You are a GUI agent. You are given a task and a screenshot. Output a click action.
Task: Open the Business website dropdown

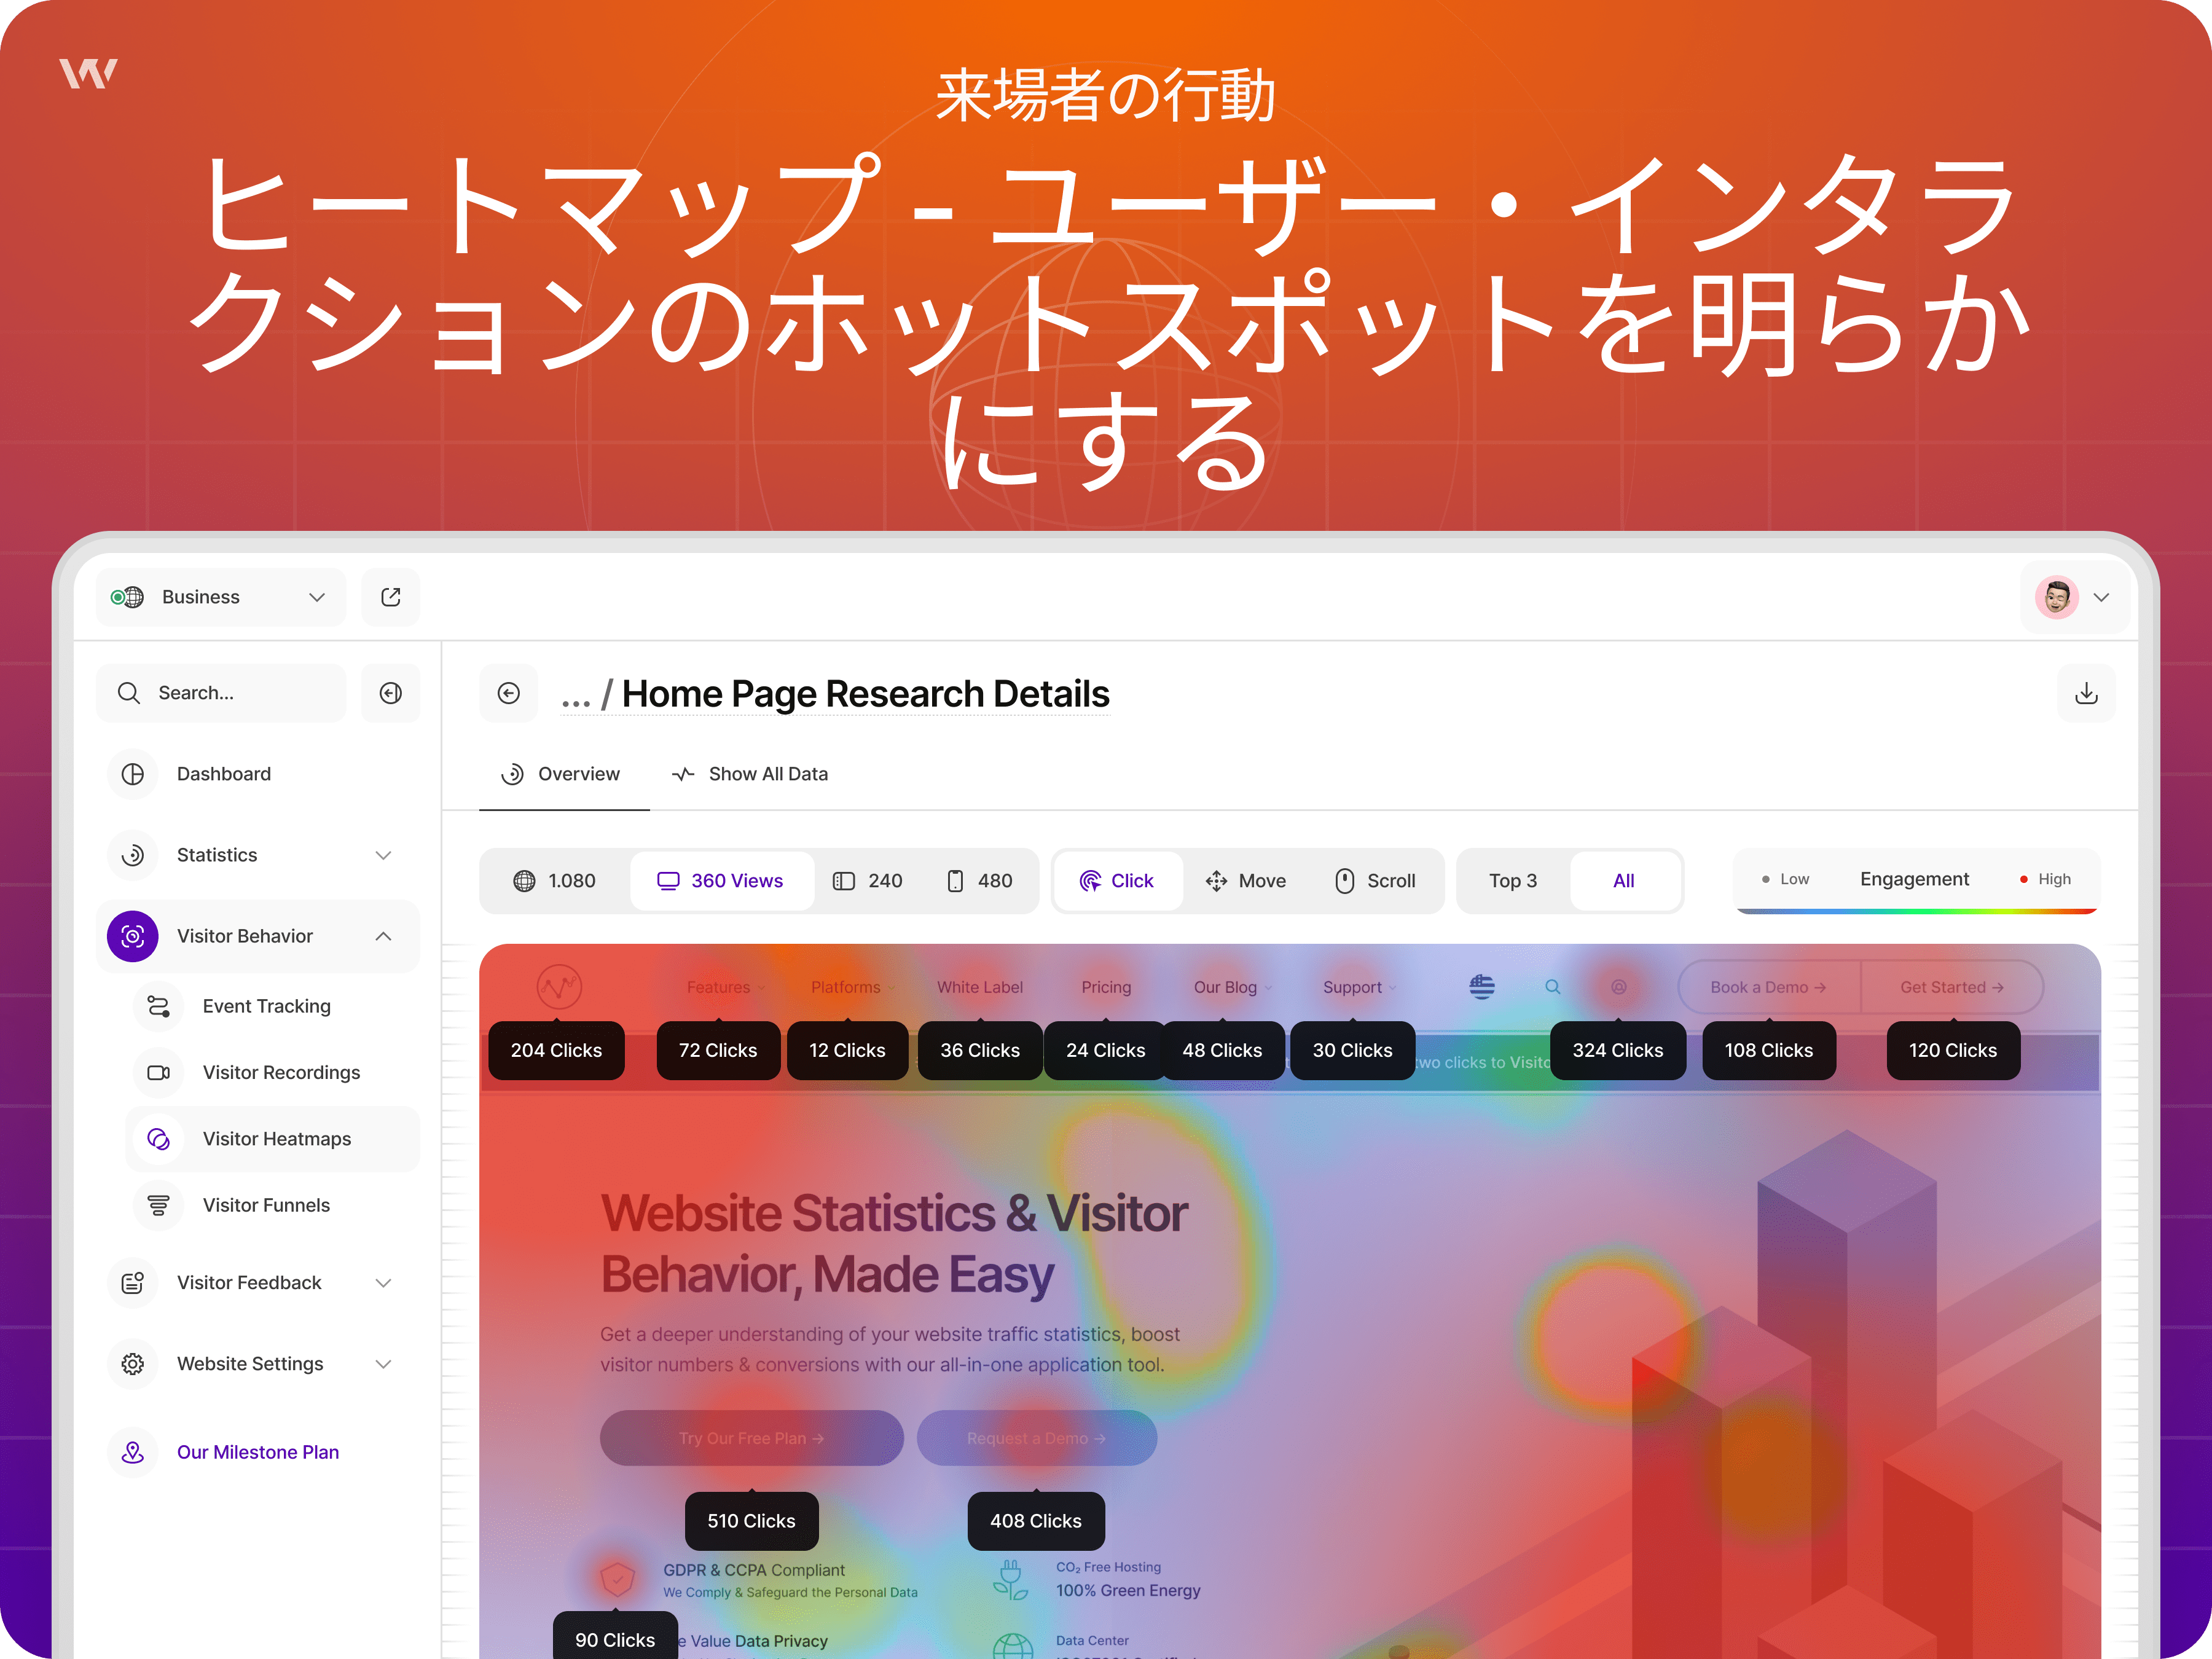click(221, 597)
